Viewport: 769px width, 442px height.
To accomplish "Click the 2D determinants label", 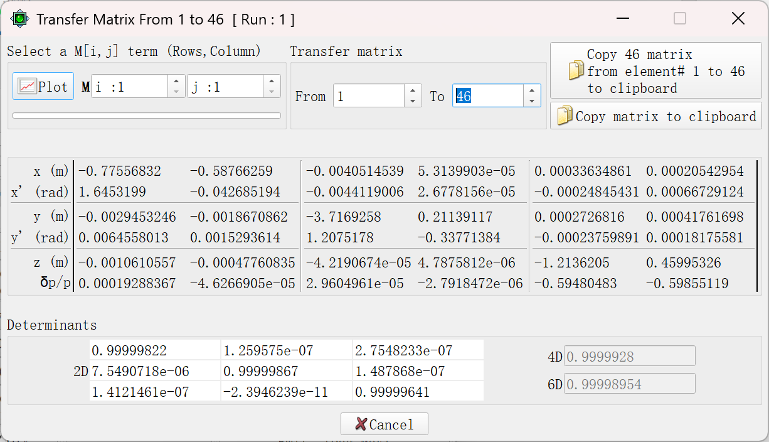I will click(80, 371).
